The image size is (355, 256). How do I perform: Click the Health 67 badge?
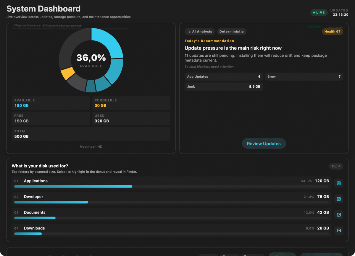point(333,32)
